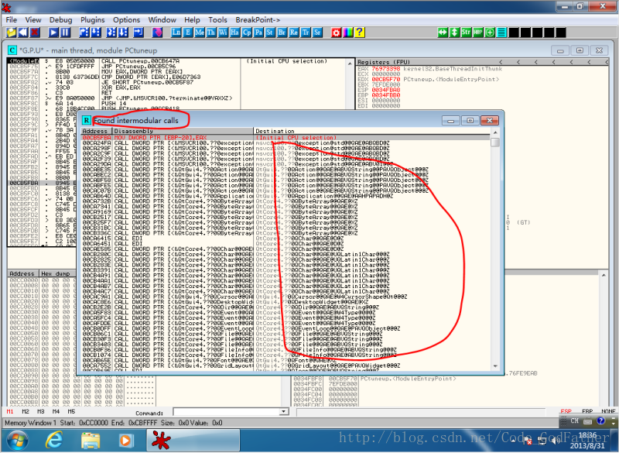Image resolution: width=619 pixels, height=453 pixels.
Task: Open the Tr run trace icon
Action: click(306, 33)
